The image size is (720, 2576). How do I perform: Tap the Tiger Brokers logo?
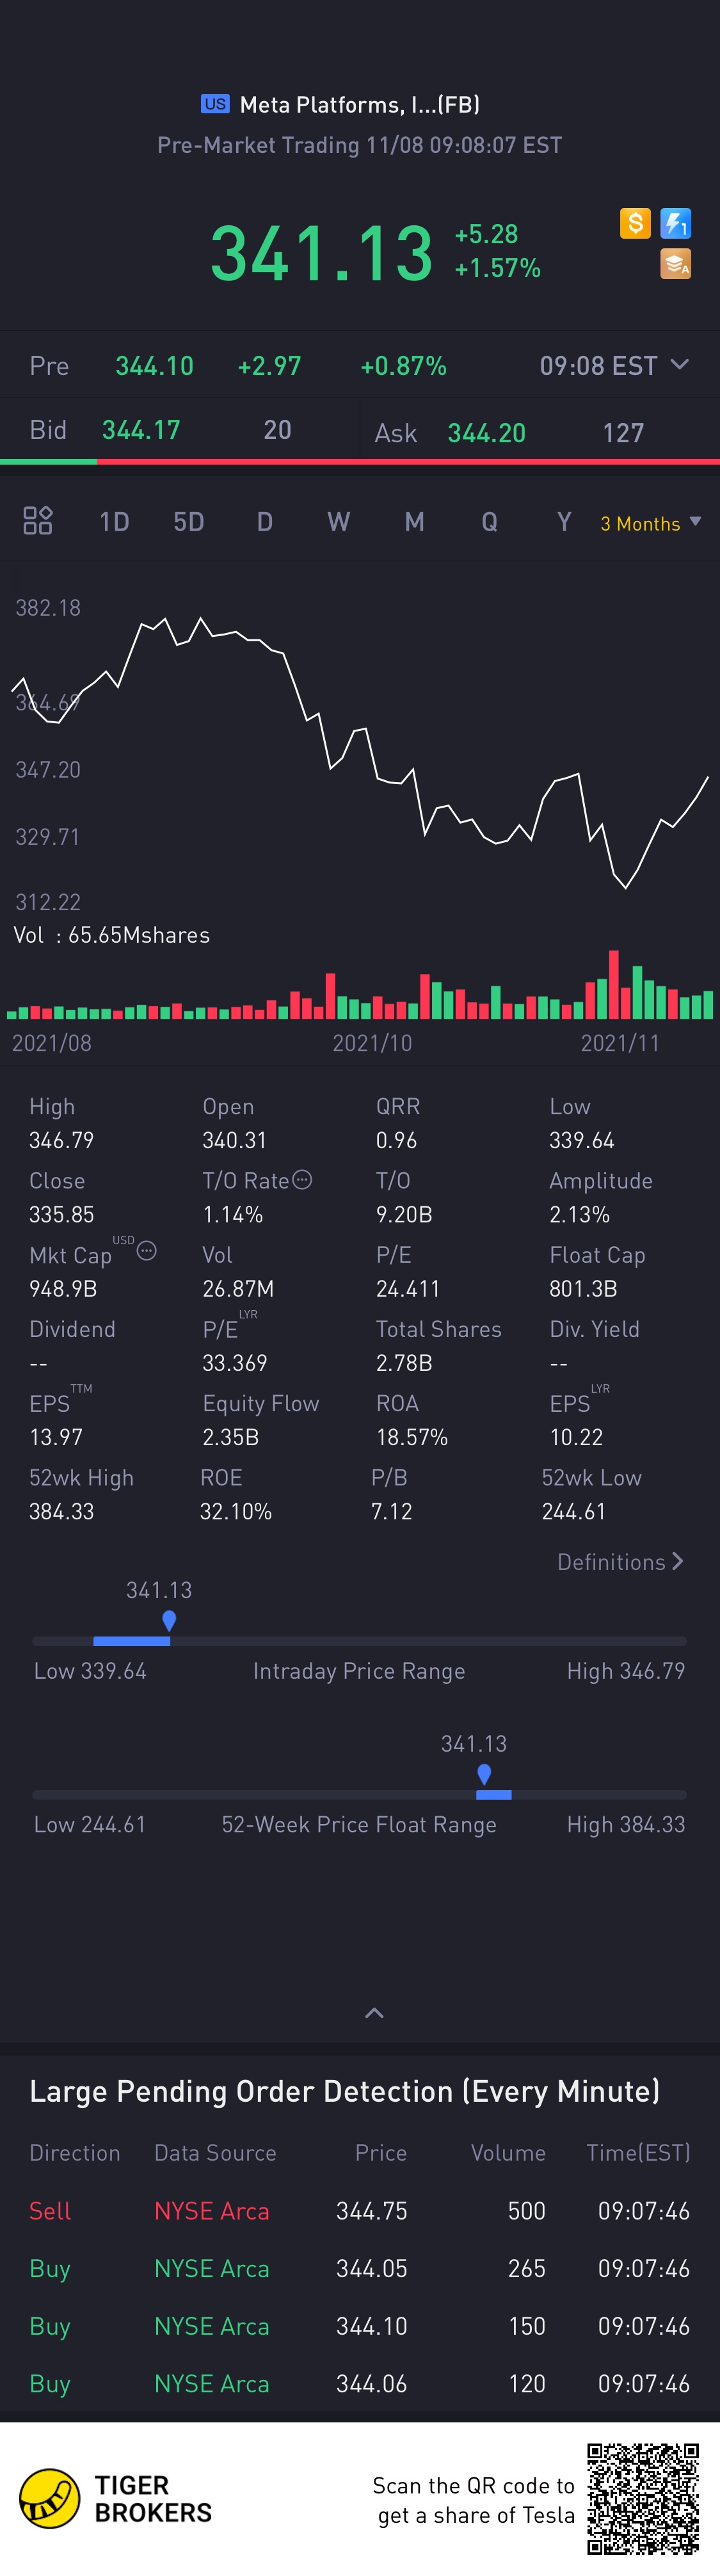click(116, 2498)
